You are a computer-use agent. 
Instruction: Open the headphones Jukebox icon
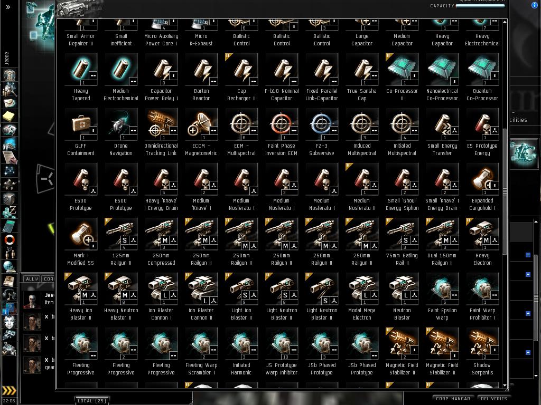(x=9, y=294)
